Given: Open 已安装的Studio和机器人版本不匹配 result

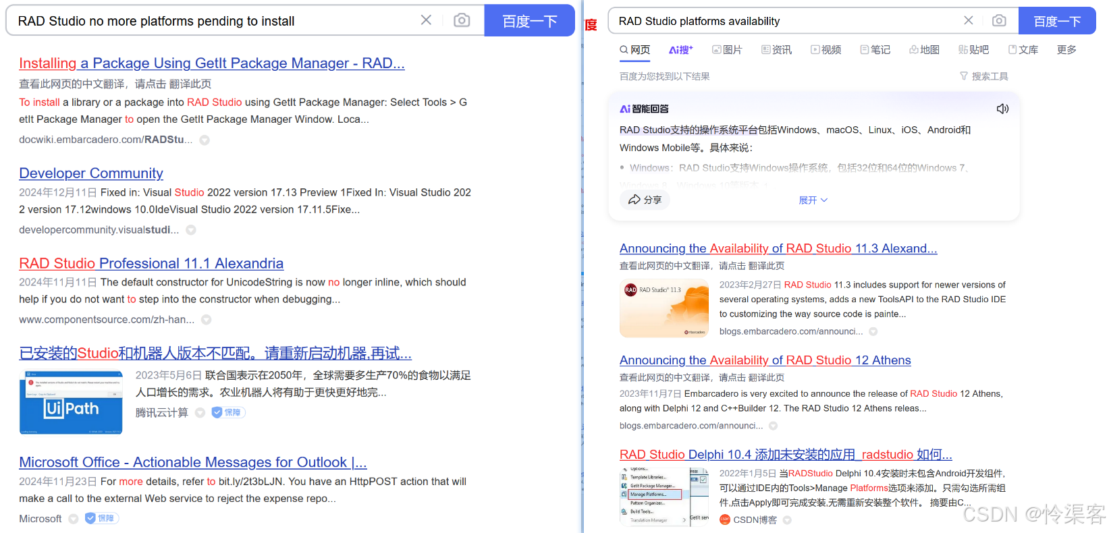Looking at the screenshot, I should pyautogui.click(x=215, y=353).
